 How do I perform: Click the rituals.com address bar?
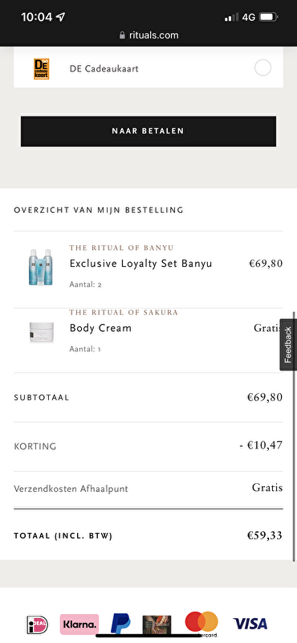(148, 35)
